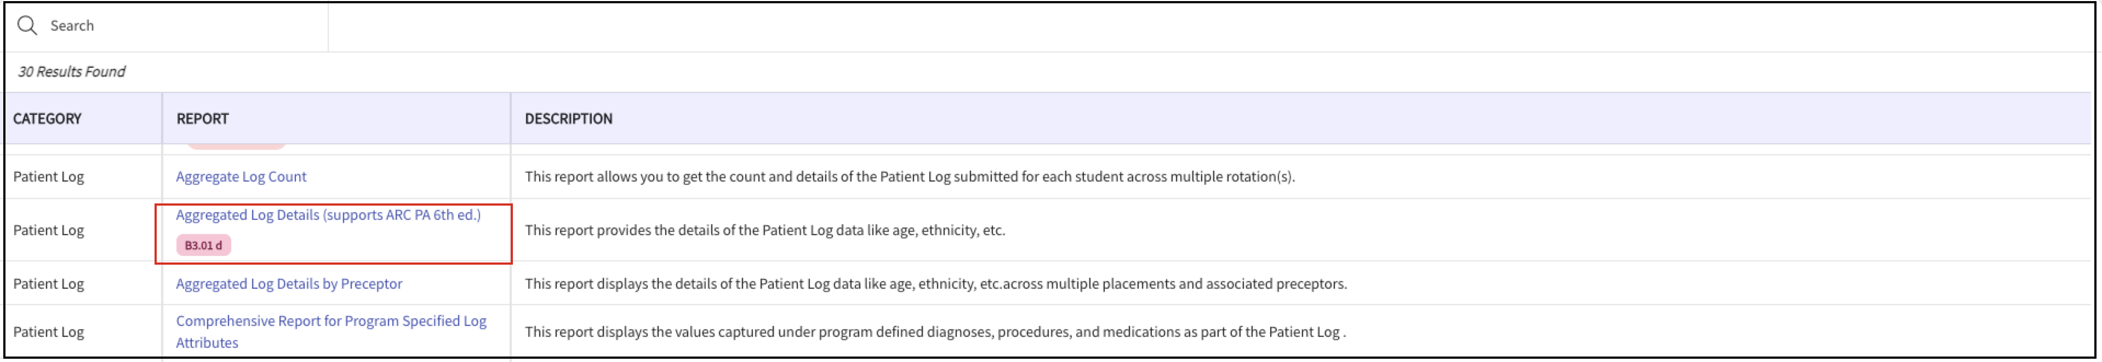Select Patient Log category beside Aggregate Log Count
2102x362 pixels.
tap(48, 177)
